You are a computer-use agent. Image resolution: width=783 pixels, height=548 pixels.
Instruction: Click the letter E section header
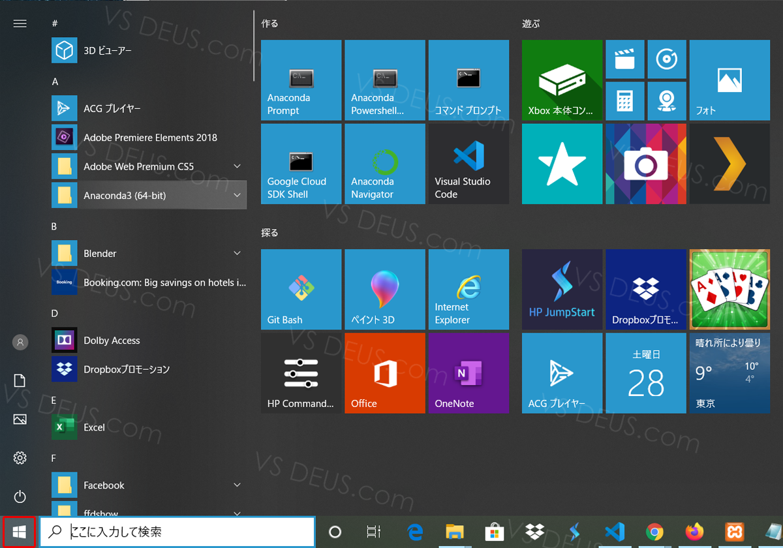pyautogui.click(x=54, y=401)
